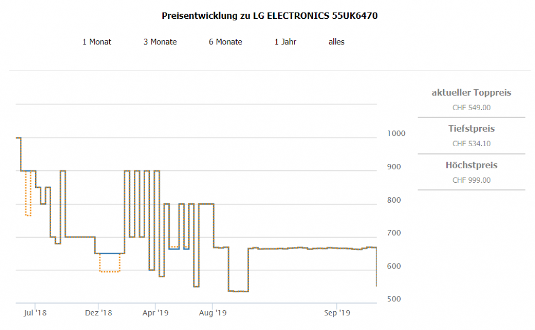The width and height of the screenshot is (535, 330).
Task: Click the "Dez '18" x-axis label
Action: (98, 313)
